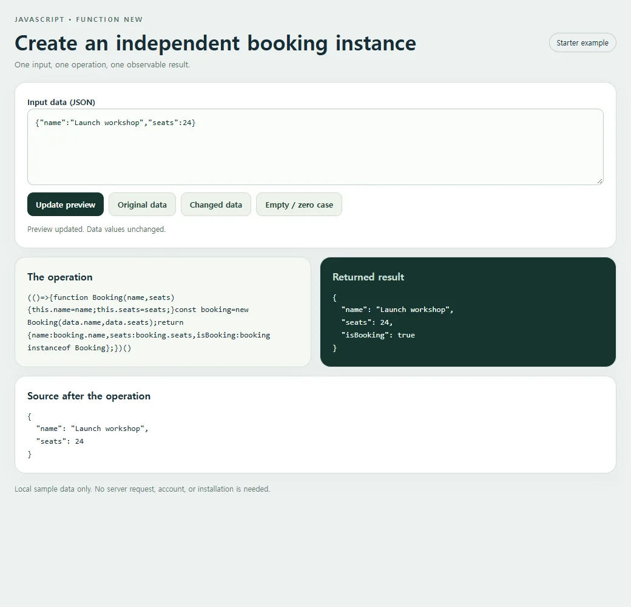
Task: Click the 'Local sample data only' footer note
Action: (x=143, y=489)
